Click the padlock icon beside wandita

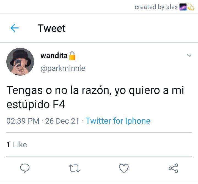click(72, 56)
